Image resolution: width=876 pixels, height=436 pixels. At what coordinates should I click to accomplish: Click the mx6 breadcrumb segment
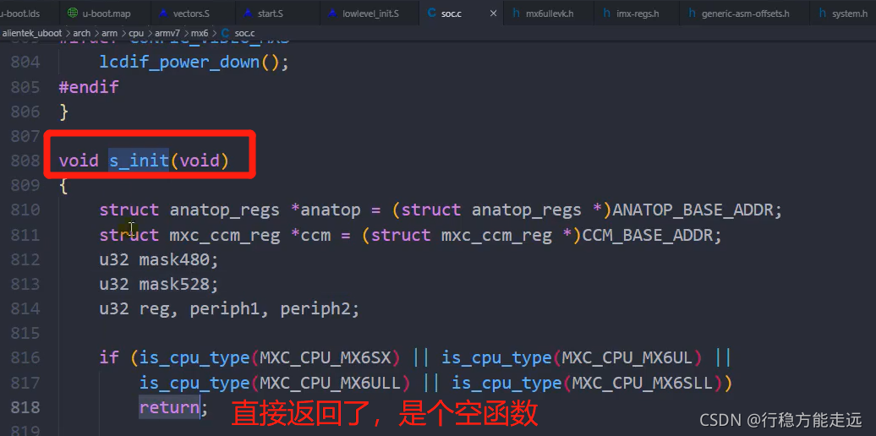(x=200, y=34)
